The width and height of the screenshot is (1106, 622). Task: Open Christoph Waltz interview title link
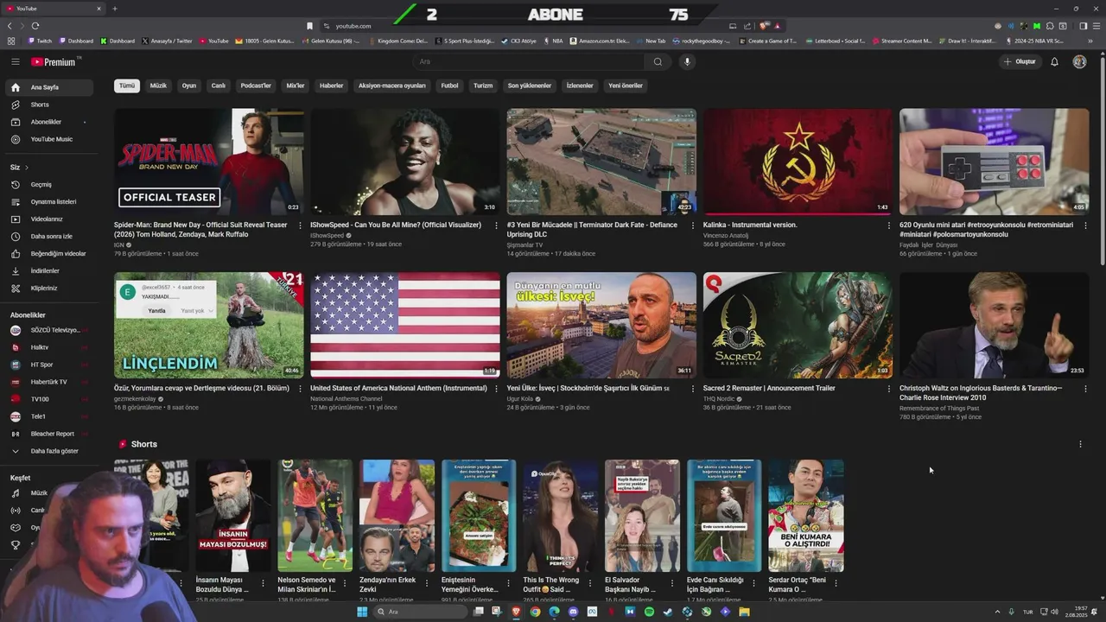click(x=981, y=393)
